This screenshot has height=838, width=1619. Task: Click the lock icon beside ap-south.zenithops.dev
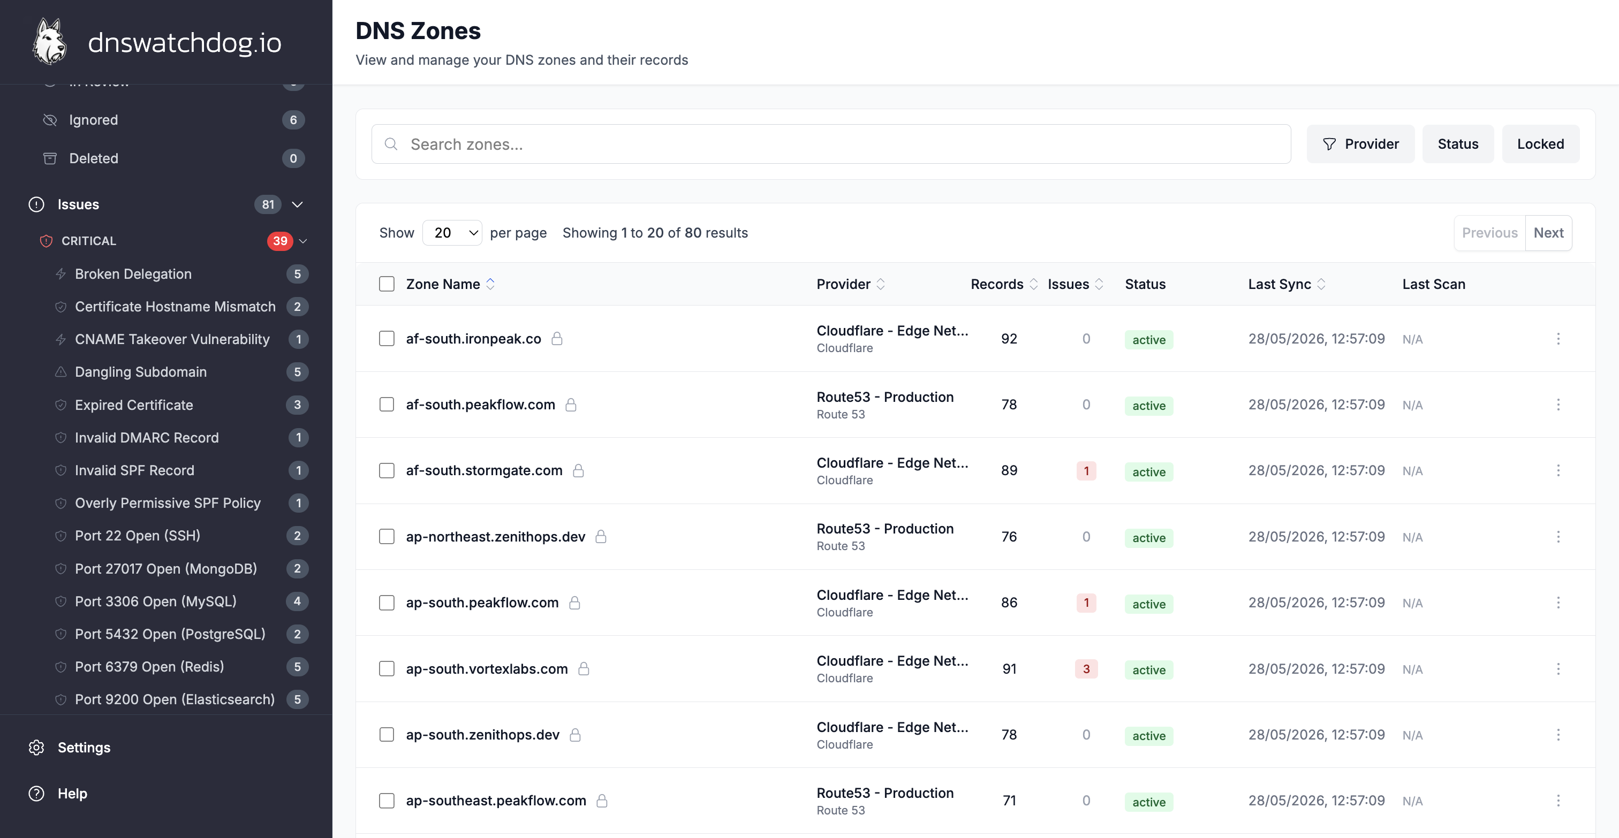(575, 734)
